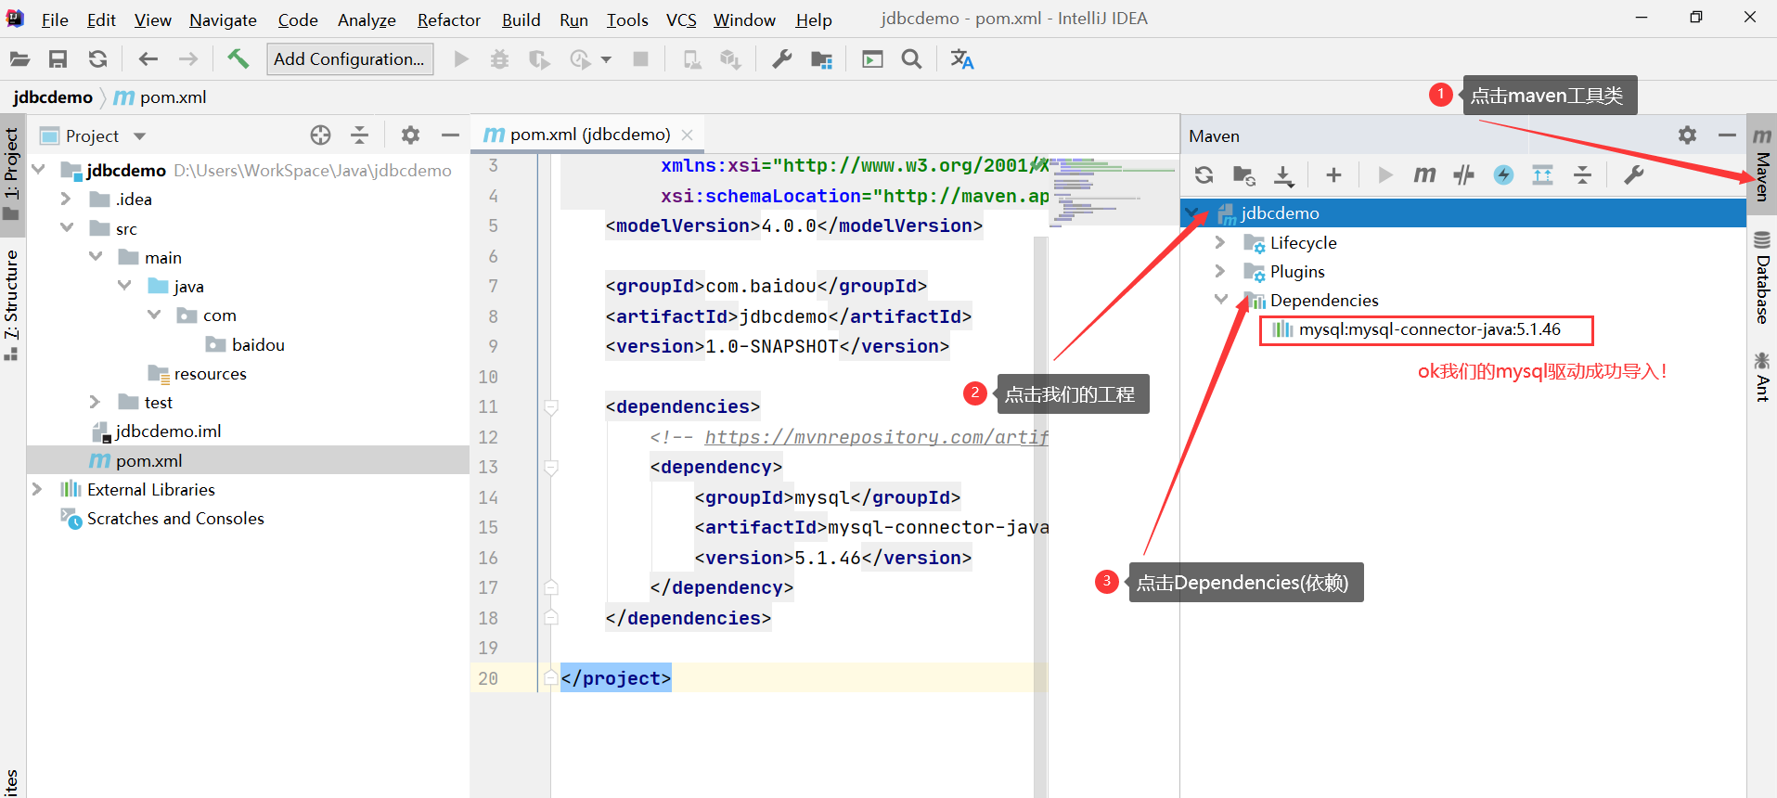Image resolution: width=1777 pixels, height=798 pixels.
Task: Select the pom.xml (jdbcdemo) editor tab
Action: coord(588,135)
